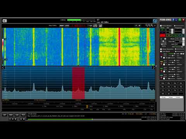Toggle the first receiver's squelch checkbox
Screen dimensions: 186x139
coord(164,58)
